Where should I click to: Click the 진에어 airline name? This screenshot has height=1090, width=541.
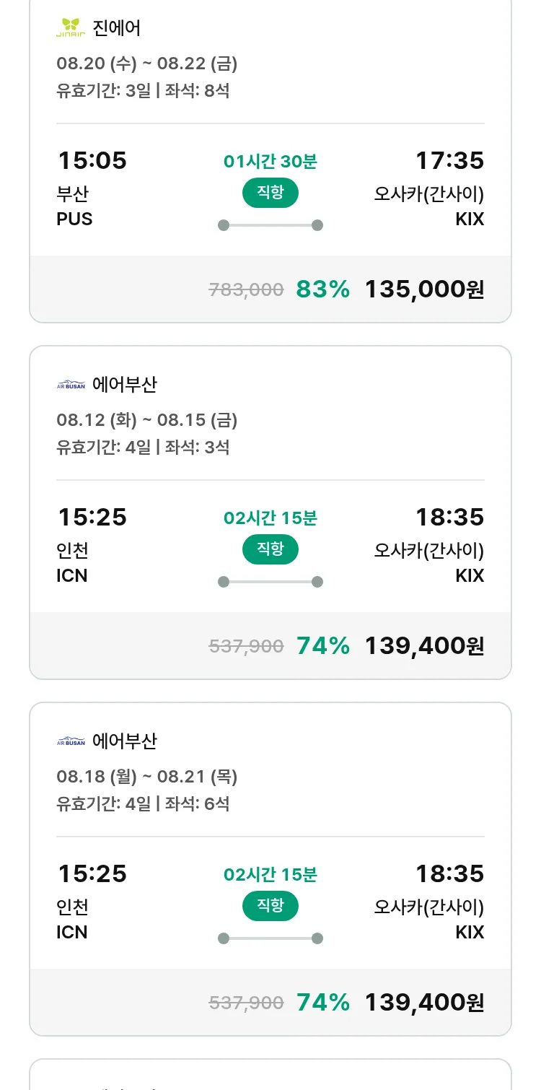tap(117, 28)
